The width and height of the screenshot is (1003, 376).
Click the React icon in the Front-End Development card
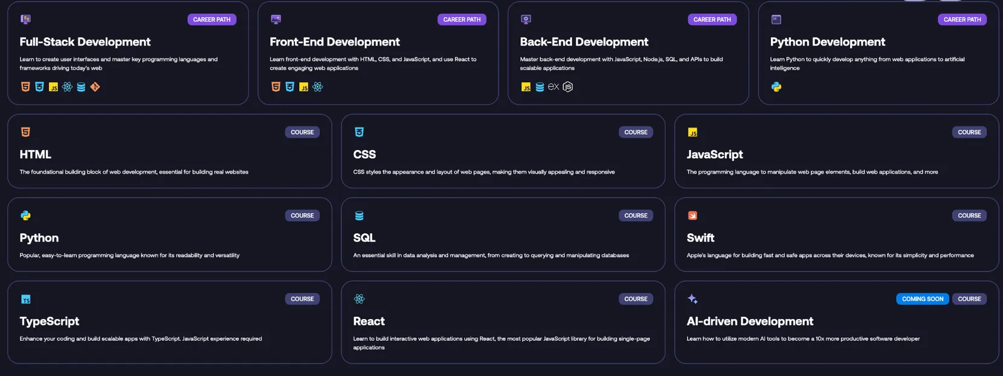point(317,87)
